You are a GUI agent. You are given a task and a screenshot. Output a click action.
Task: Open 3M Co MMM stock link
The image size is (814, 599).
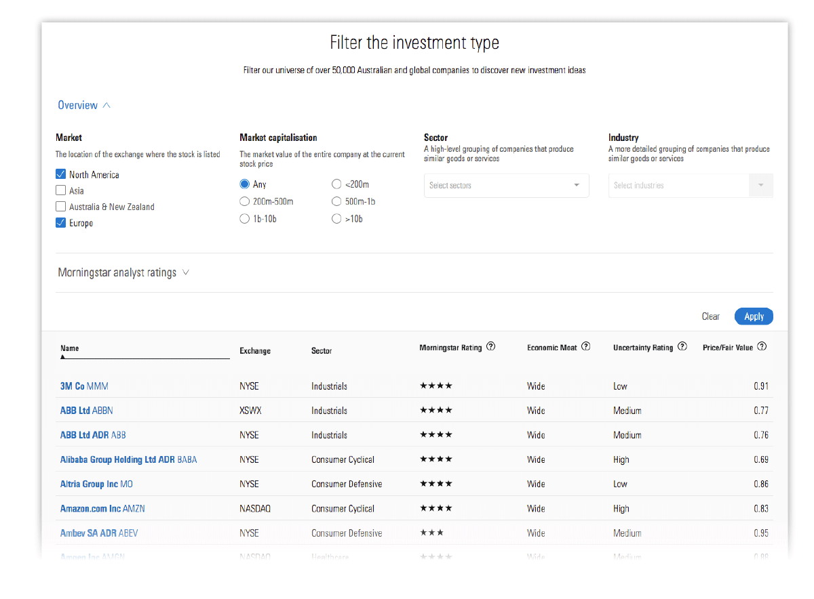84,386
